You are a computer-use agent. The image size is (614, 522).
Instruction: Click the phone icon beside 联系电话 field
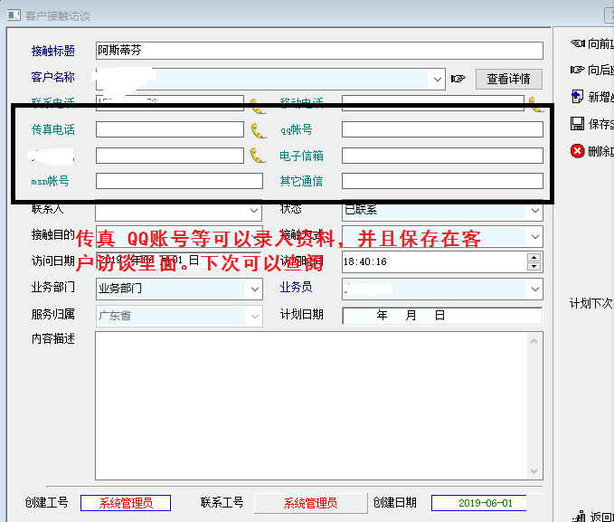coord(259,103)
